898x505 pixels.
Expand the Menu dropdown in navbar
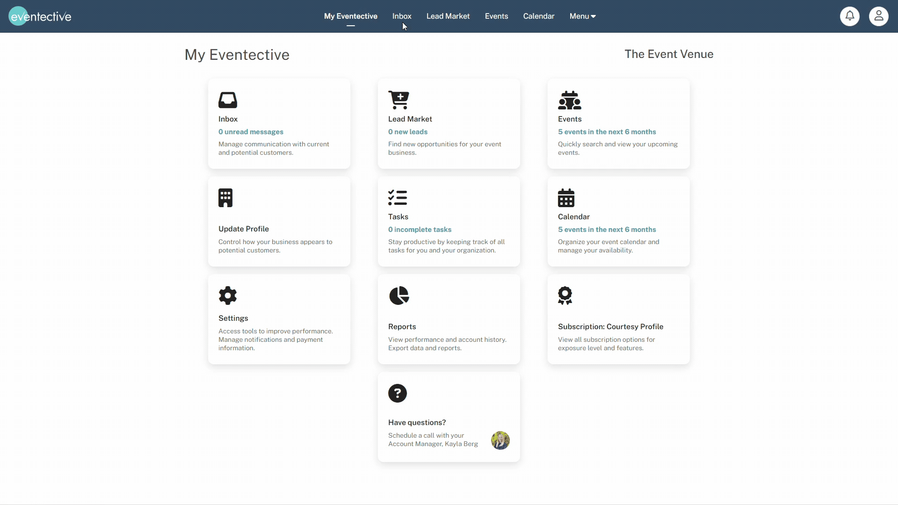(582, 16)
